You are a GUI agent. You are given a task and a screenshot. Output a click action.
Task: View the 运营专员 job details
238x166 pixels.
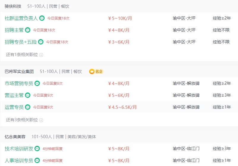[14, 107]
